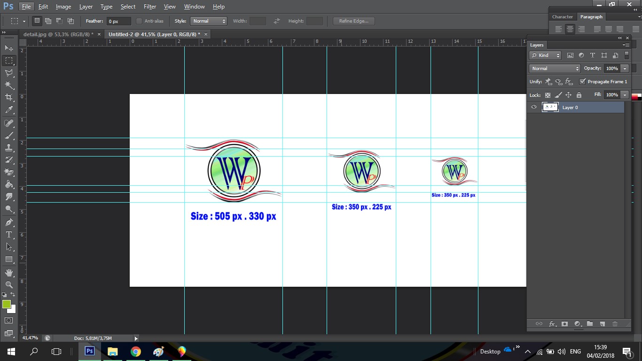
Task: Open the Layers panel options menu
Action: pyautogui.click(x=626, y=45)
